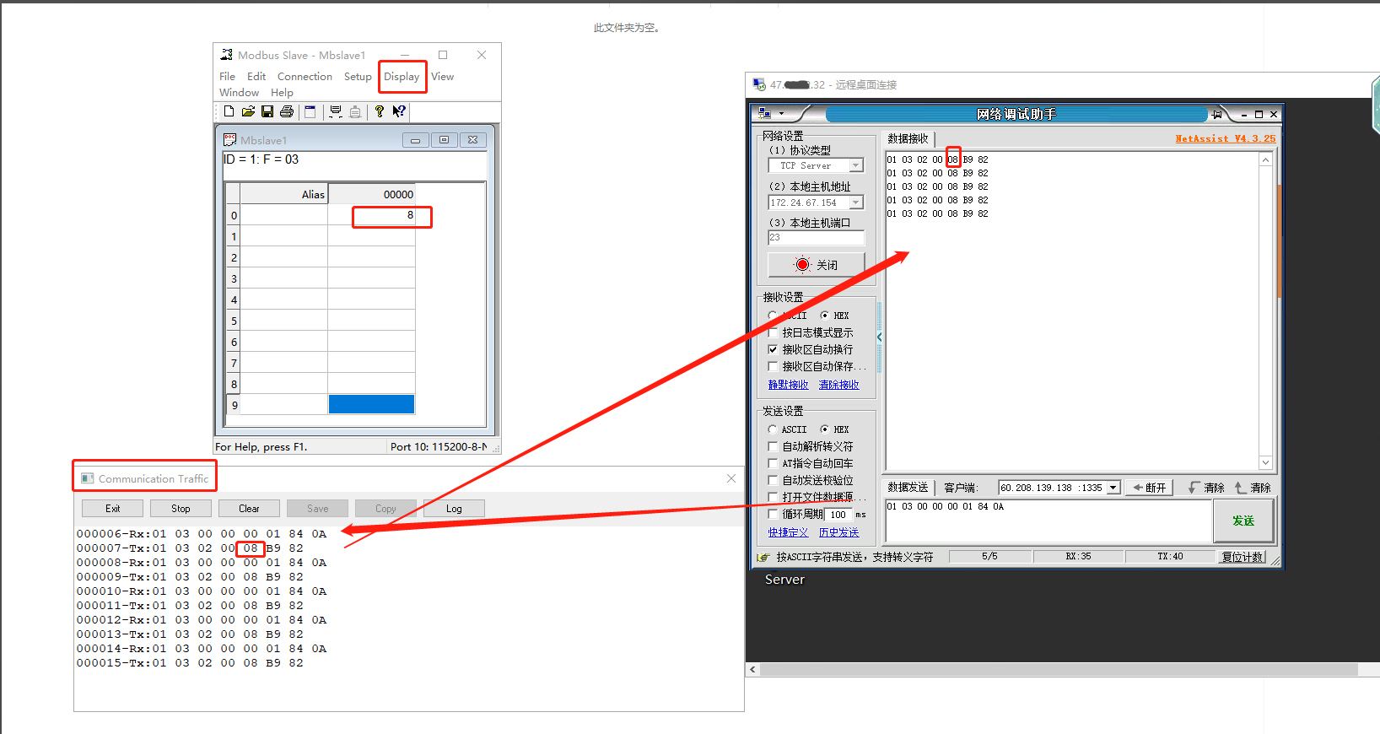
Task: Open the Connection menu in Modbus Slave
Action: (x=305, y=77)
